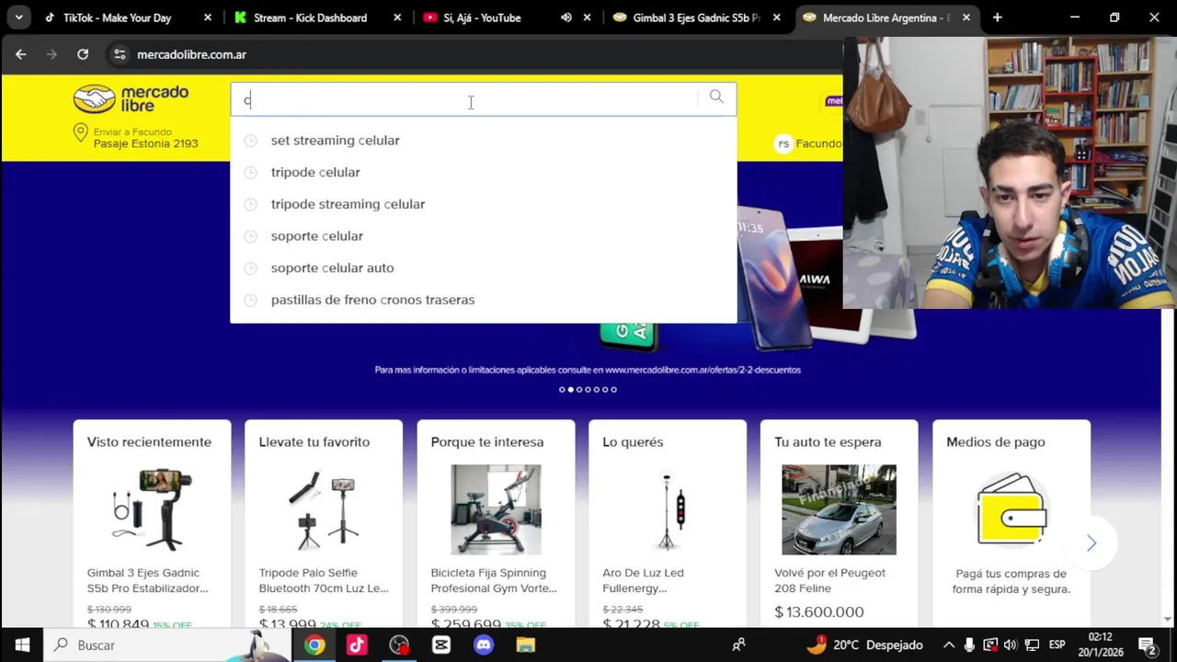The height and width of the screenshot is (662, 1177).
Task: Open Chrome from the taskbar
Action: pos(314,645)
